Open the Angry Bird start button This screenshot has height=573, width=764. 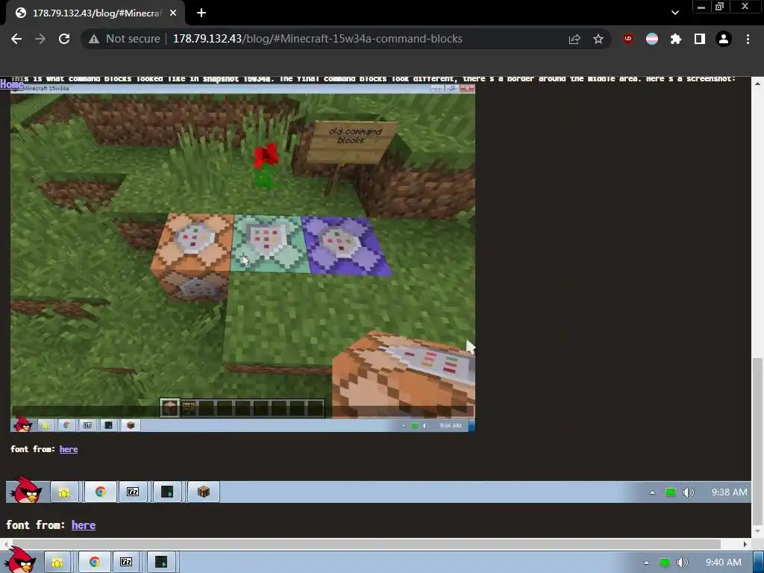point(19,560)
